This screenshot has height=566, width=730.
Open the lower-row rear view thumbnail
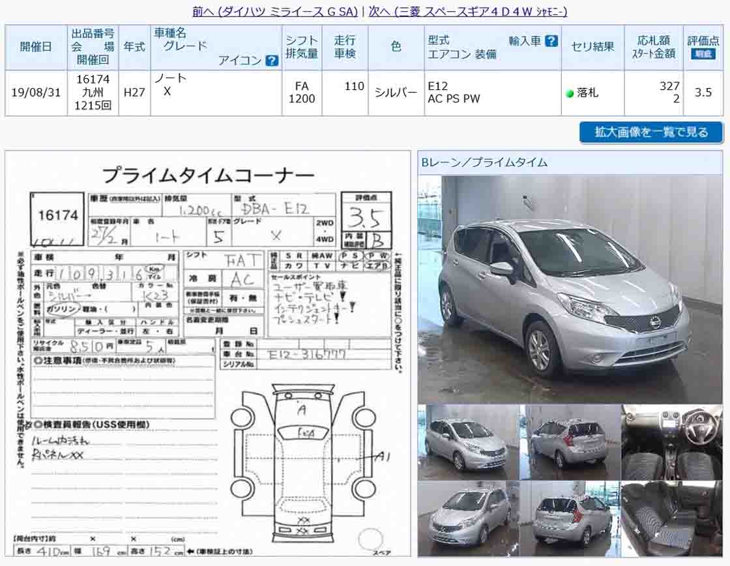570,519
